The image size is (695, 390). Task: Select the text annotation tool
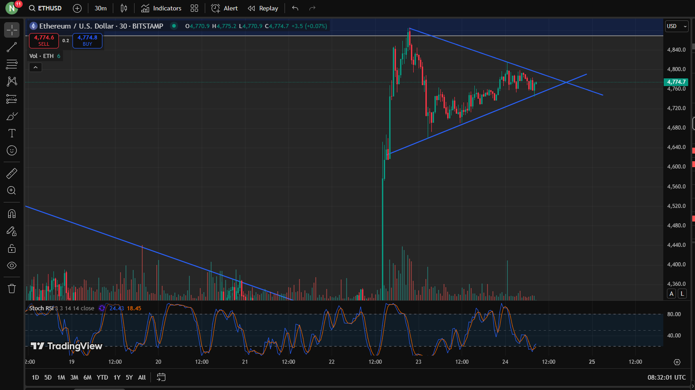click(12, 133)
